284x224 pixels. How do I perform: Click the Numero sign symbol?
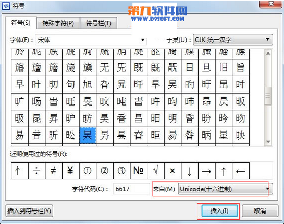tap(139, 170)
